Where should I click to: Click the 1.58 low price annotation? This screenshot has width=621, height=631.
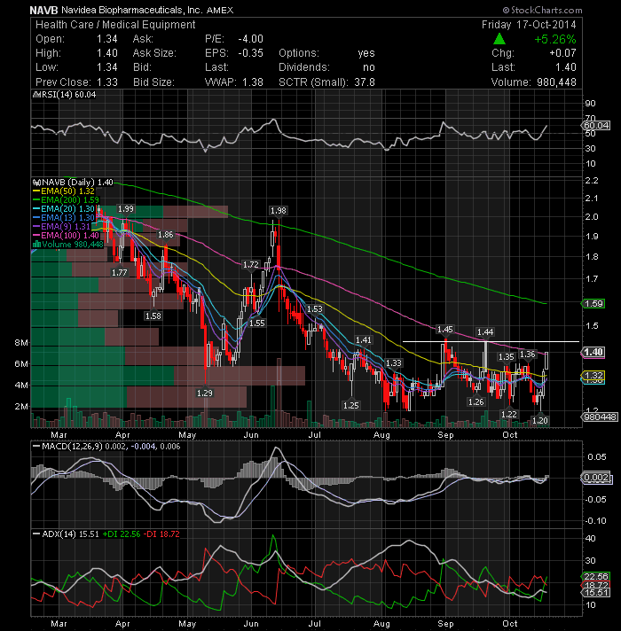coord(153,315)
